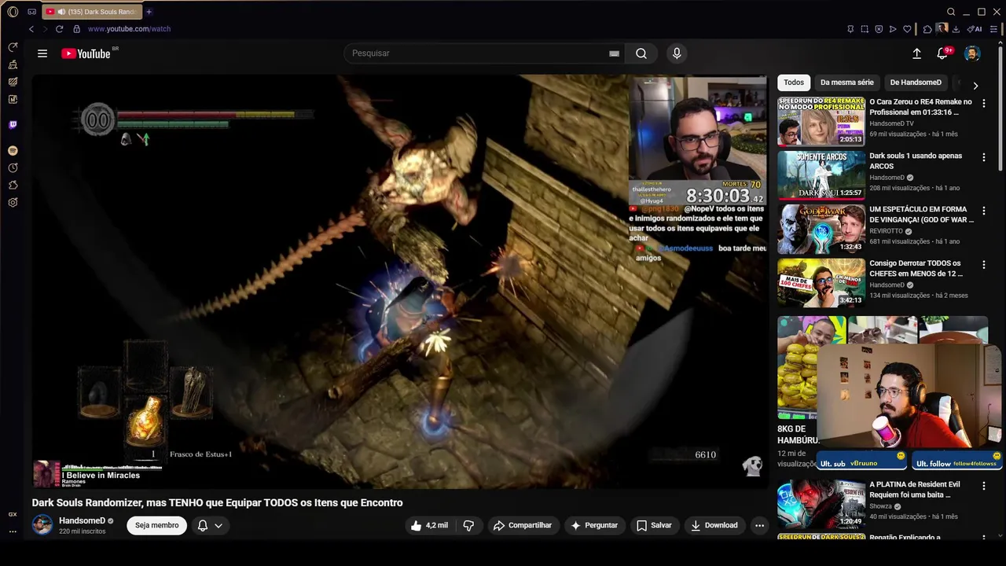The width and height of the screenshot is (1006, 566).
Task: Open subscription notification bell dropdown
Action: point(210,525)
